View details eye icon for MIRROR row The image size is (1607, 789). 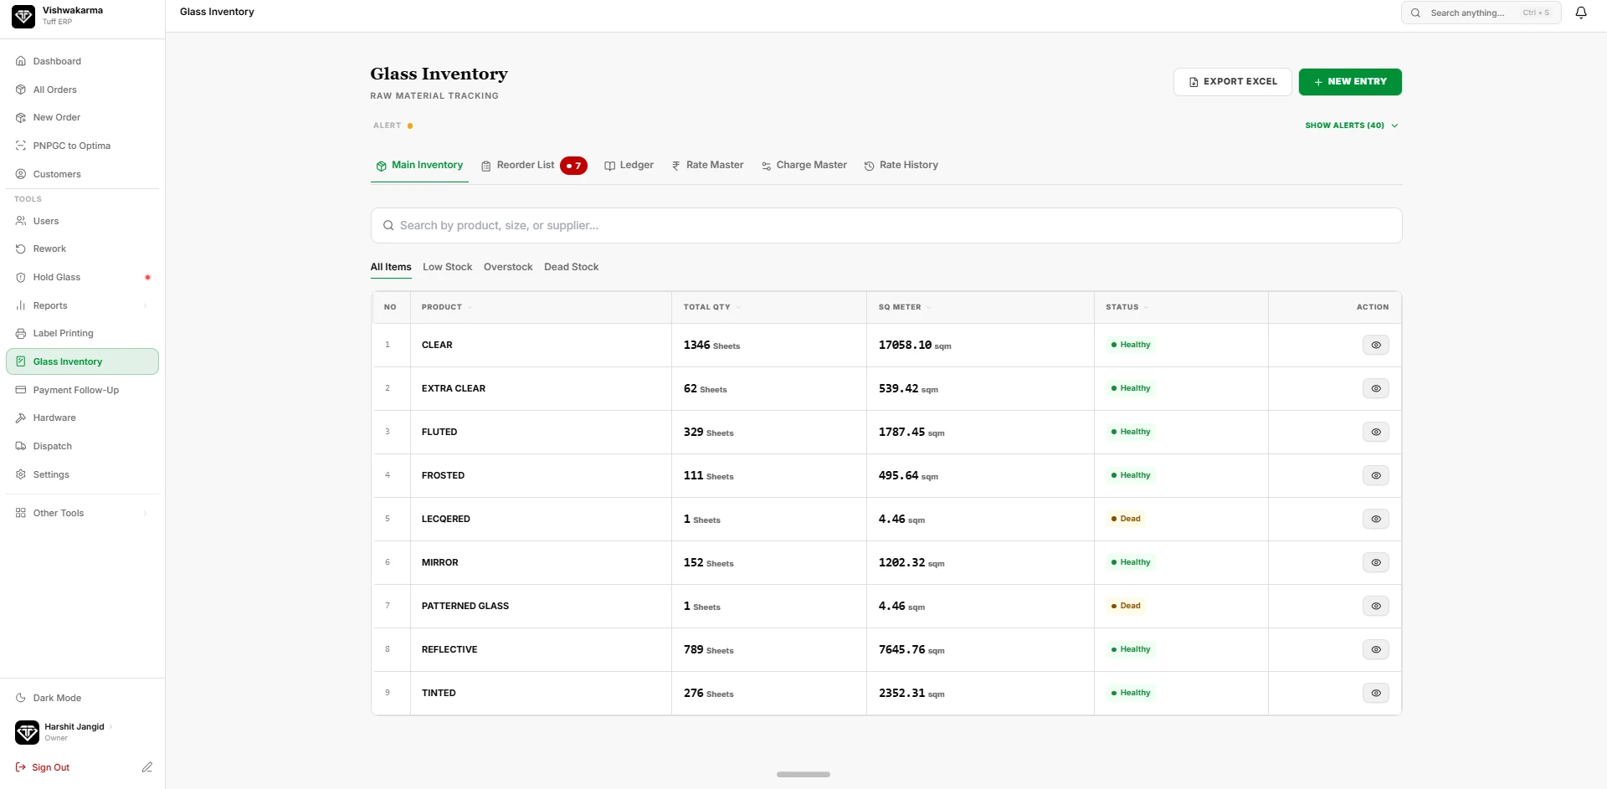click(1375, 562)
